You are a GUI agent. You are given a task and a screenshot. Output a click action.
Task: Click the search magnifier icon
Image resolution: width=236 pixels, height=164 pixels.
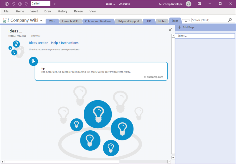click(x=230, y=20)
